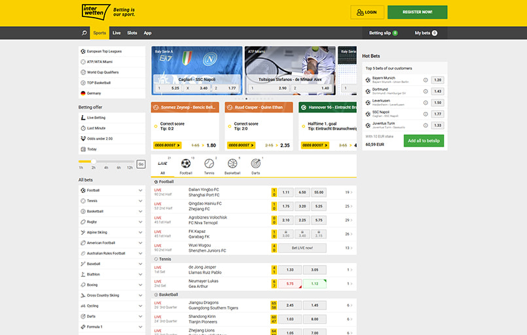Viewport: 527px width, 335px height.
Task: Open European Top Leagues shortcut
Action: [112, 52]
